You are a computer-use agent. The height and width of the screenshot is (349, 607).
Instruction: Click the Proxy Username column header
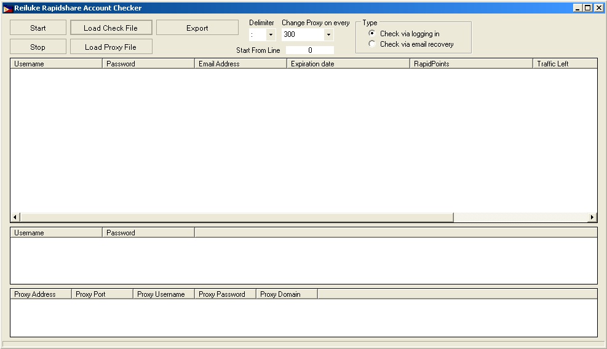click(164, 294)
